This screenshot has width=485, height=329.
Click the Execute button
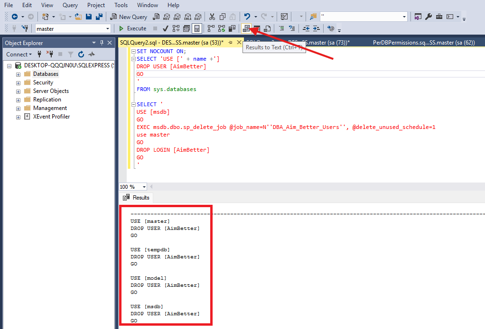coord(133,29)
